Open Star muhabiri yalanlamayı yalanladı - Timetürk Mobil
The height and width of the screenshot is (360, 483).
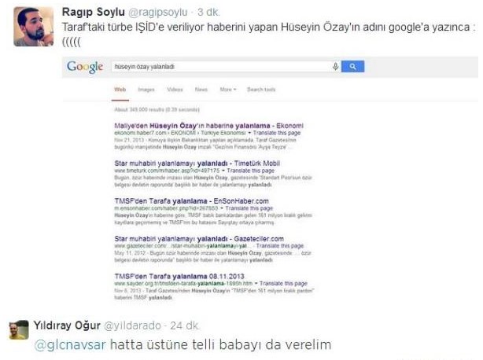tap(197, 163)
